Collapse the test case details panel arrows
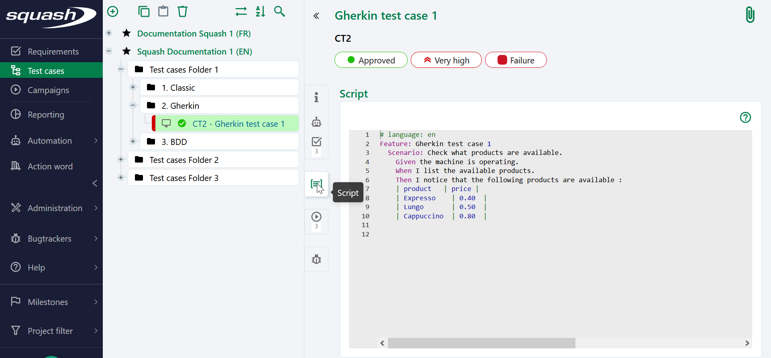The image size is (771, 358). click(x=316, y=16)
